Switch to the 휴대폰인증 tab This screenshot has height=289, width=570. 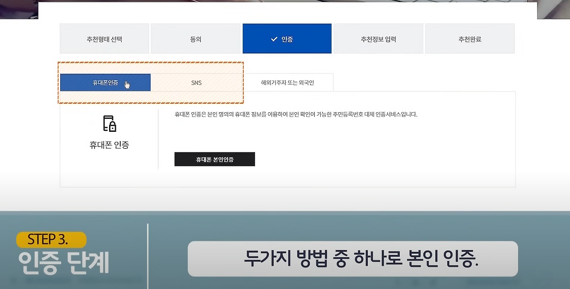coord(105,82)
